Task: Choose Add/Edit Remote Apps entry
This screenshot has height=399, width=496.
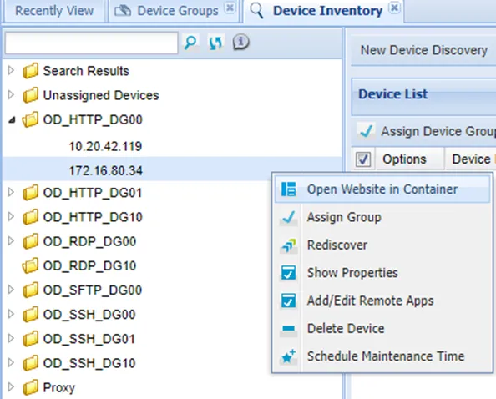Action: 382,301
